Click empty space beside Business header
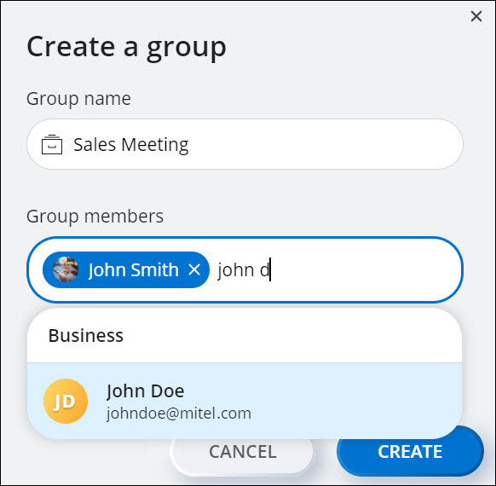This screenshot has width=496, height=486. [291, 335]
